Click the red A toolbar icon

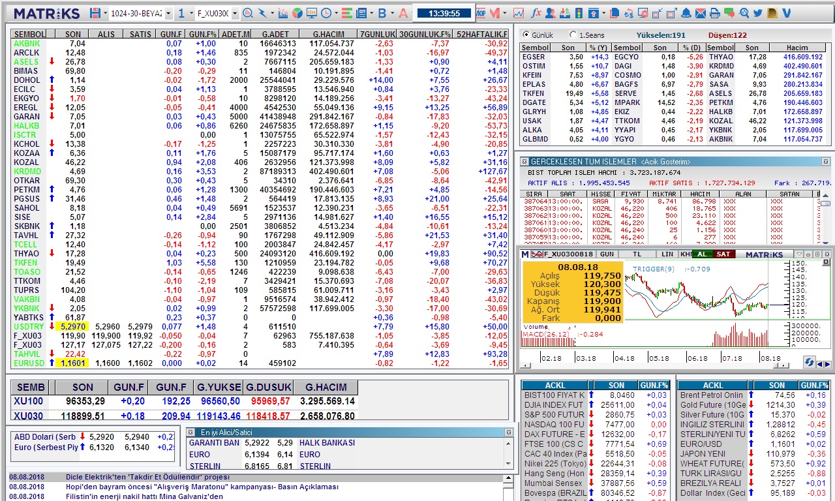tap(403, 13)
